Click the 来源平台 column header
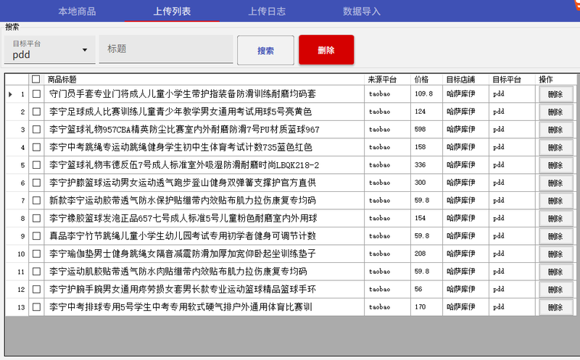 point(382,80)
